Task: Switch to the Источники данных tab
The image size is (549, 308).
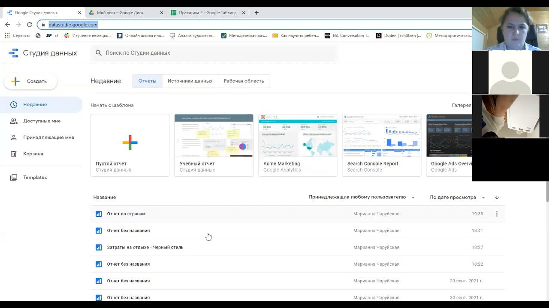Action: click(190, 81)
